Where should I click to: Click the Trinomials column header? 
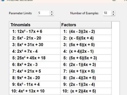[35, 25]
